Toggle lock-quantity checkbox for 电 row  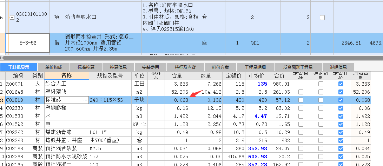321,124
